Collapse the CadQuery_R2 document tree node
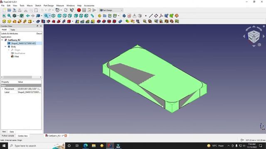This screenshot has width=266, height=149. tap(2, 40)
